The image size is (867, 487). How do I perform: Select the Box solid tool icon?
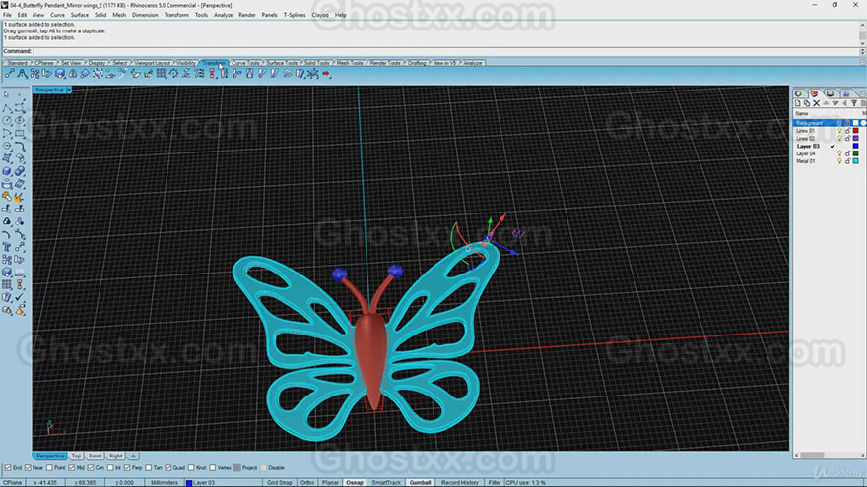point(7,171)
